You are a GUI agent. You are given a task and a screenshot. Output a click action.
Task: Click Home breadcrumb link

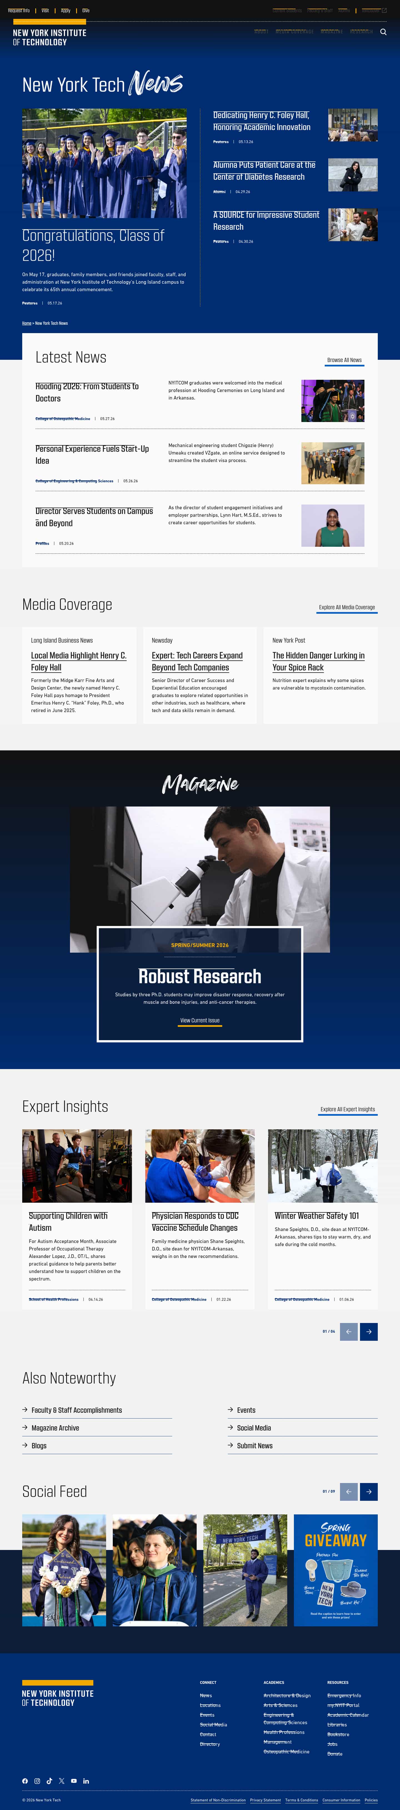tap(27, 323)
